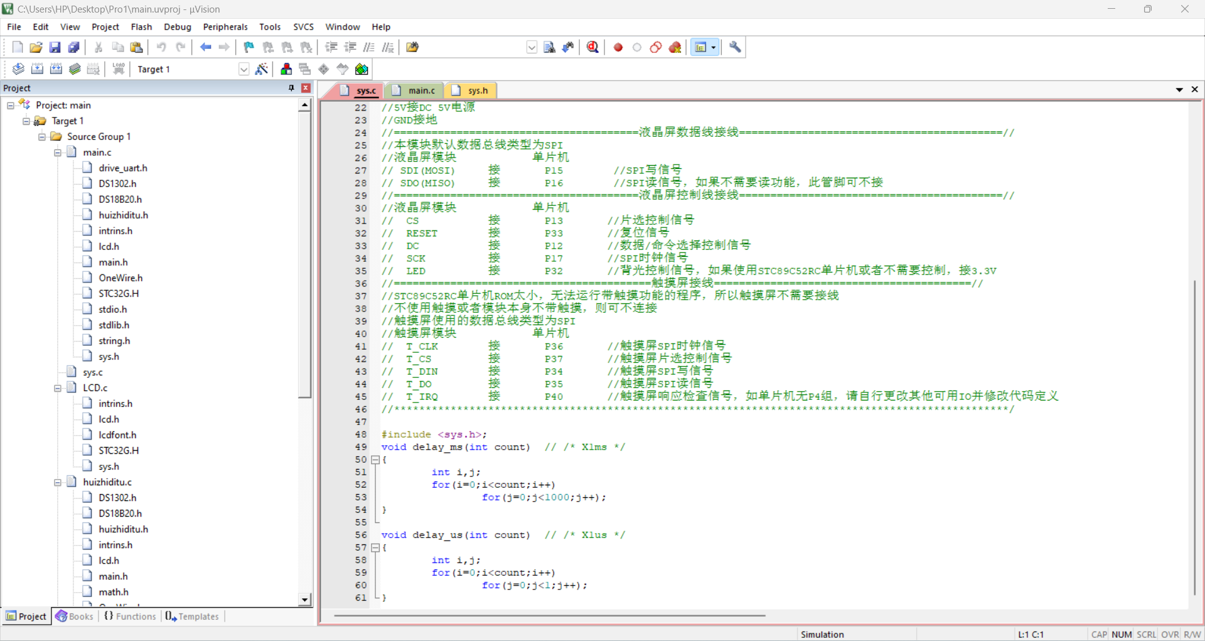
Task: Select lcdfont.h under LCD.c
Action: pos(117,435)
